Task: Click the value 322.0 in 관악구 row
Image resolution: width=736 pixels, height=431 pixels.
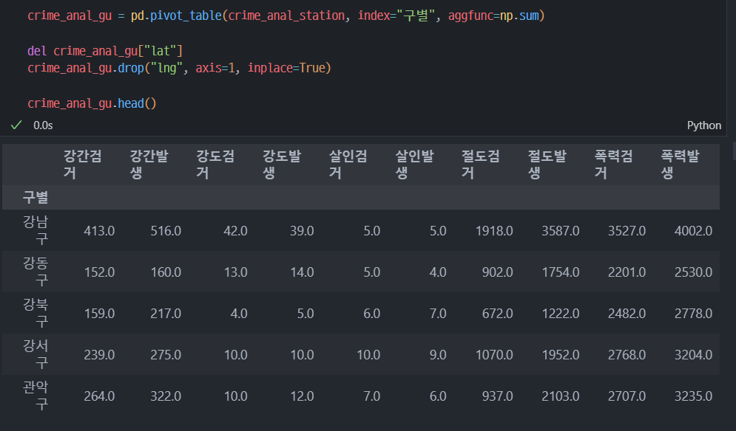Action: pyautogui.click(x=166, y=396)
